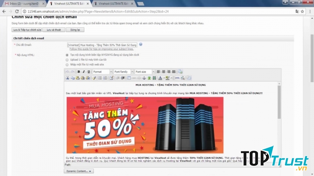
Task: Select the hosting promotion banner image
Action: 145,125
